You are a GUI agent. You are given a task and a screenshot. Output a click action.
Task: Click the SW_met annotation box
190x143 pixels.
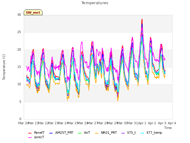(33, 13)
